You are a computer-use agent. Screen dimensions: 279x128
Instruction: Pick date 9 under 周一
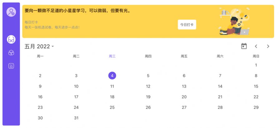tap(40, 86)
